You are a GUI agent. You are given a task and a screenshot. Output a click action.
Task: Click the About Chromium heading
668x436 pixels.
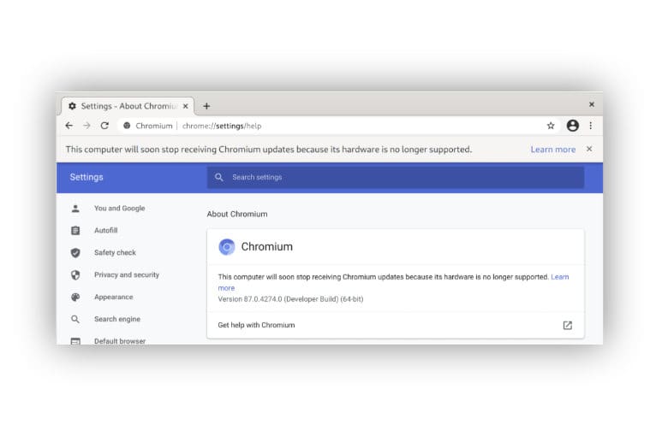pyautogui.click(x=237, y=214)
